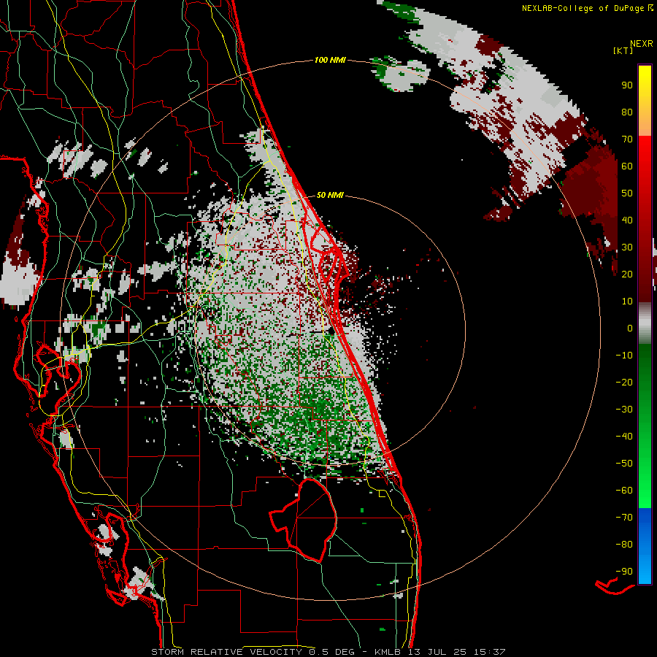
Task: Click the -50 knot scale value
Action: coord(624,463)
